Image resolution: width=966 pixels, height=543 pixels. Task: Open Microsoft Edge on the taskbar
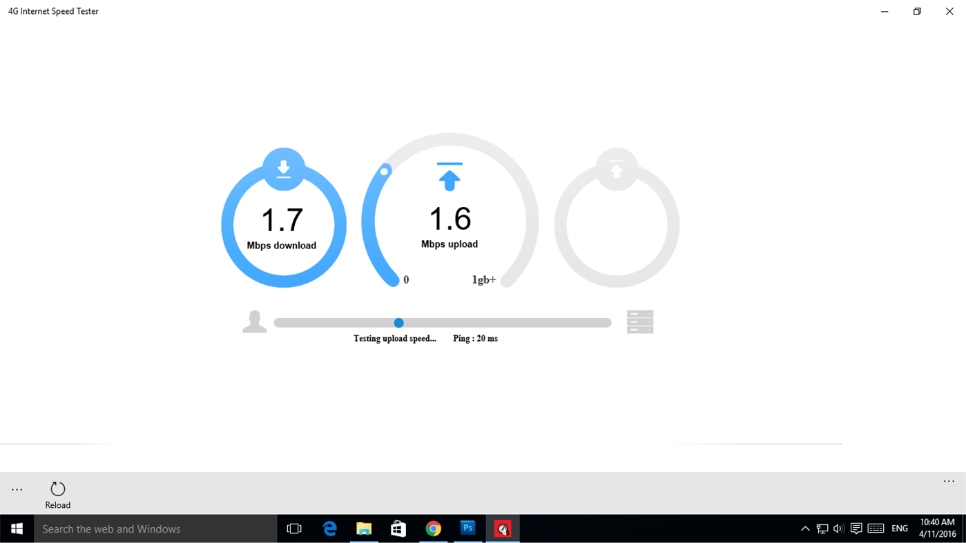(x=329, y=528)
